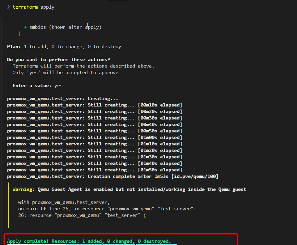Click 'Only 'yes' will be accepted' text
This screenshot has width=297, height=245.
(66, 73)
